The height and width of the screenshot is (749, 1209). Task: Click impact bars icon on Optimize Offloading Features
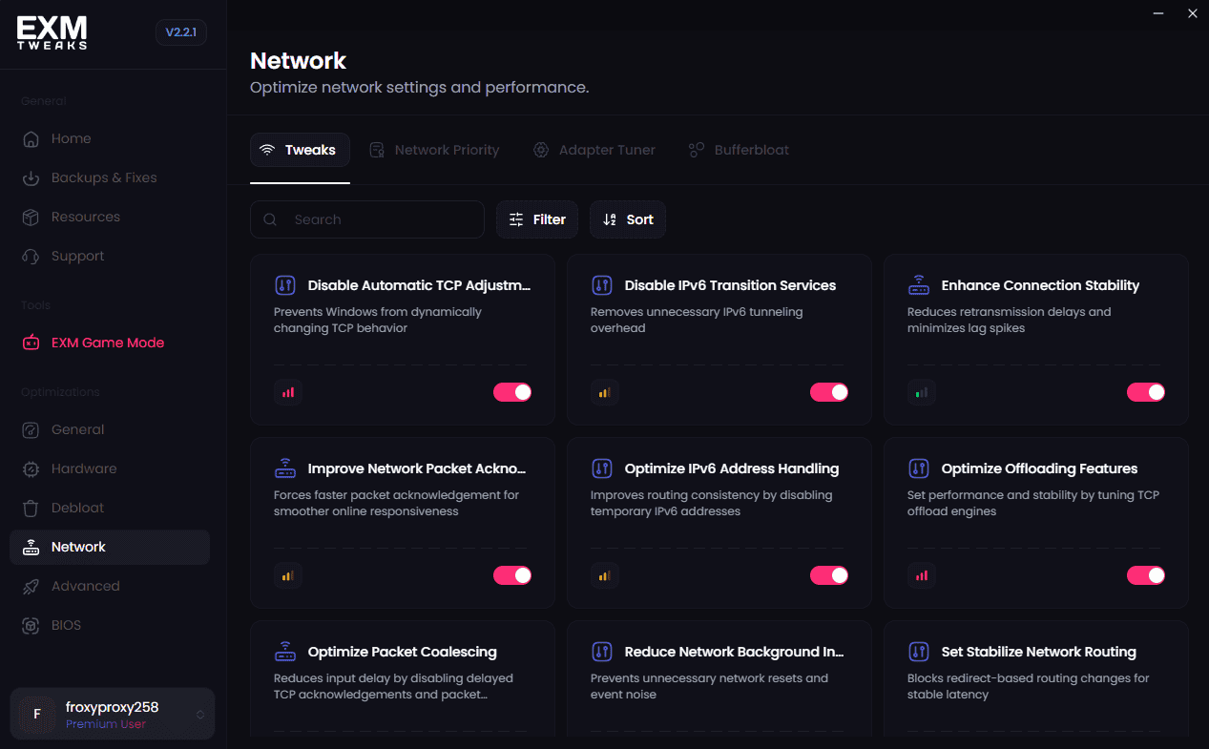922,575
